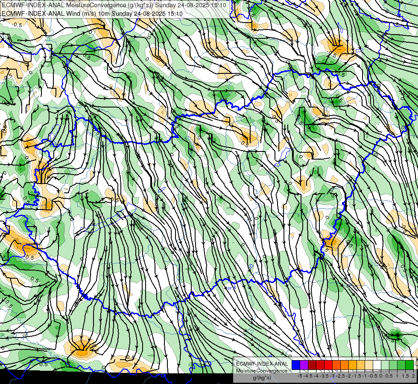This screenshot has height=384, width=418.
Task: Select the white swatch in the legend
Action: 377,365
